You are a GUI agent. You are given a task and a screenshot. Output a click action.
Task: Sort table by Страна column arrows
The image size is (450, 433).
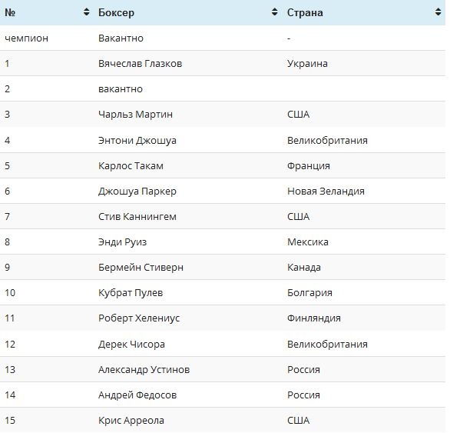coord(438,12)
